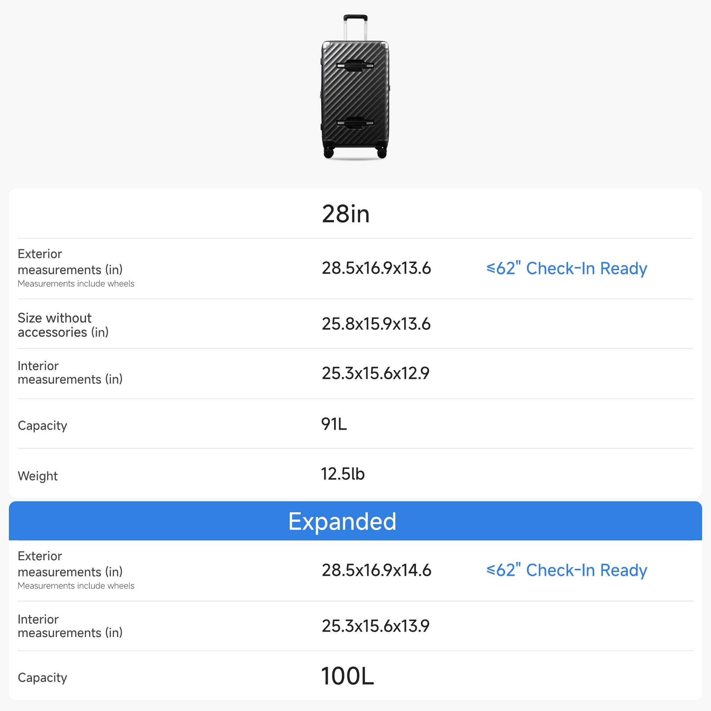Click the 25.3x15.6x13.9 expanded interior value
This screenshot has width=711, height=711.
coord(375,626)
